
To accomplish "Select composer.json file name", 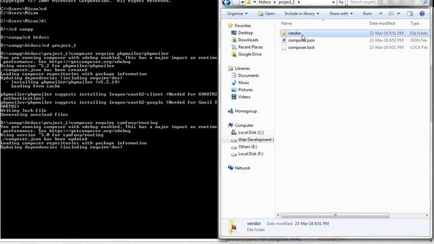I will [301, 41].
